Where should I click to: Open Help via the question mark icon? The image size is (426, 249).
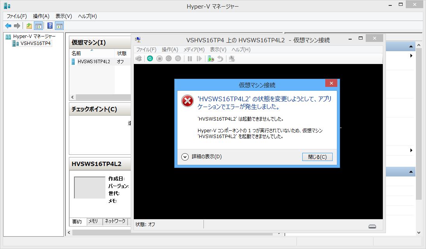point(50,26)
